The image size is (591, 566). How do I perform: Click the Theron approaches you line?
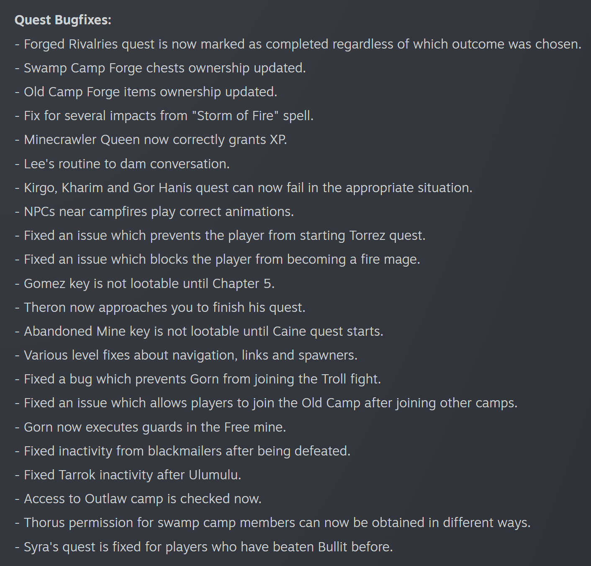point(160,307)
